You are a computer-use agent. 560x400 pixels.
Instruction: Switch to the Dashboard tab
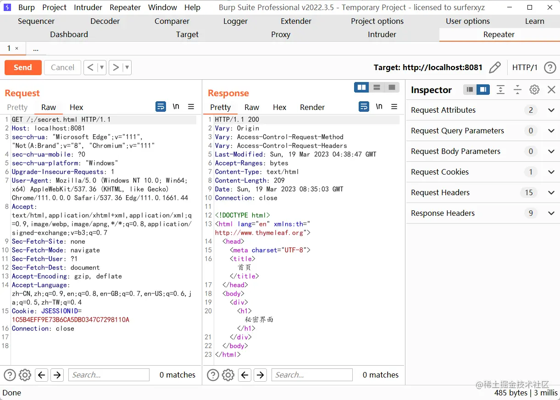tap(69, 34)
